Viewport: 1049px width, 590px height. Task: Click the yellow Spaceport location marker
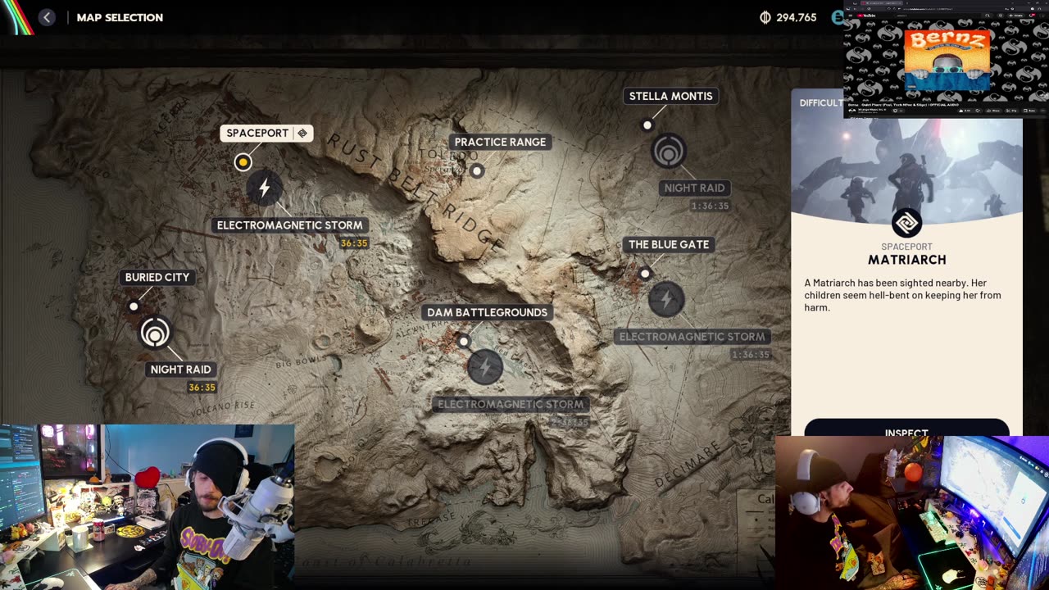pyautogui.click(x=243, y=162)
